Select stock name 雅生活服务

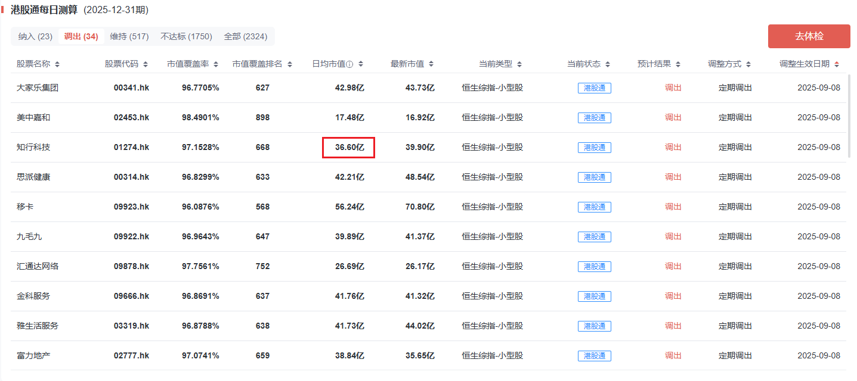click(x=38, y=326)
